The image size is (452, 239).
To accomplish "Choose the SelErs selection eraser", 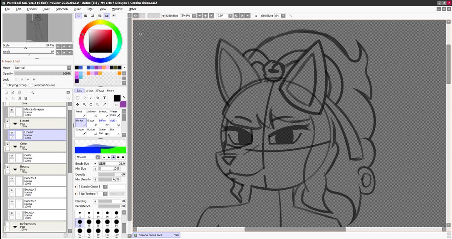I will pos(115,123).
